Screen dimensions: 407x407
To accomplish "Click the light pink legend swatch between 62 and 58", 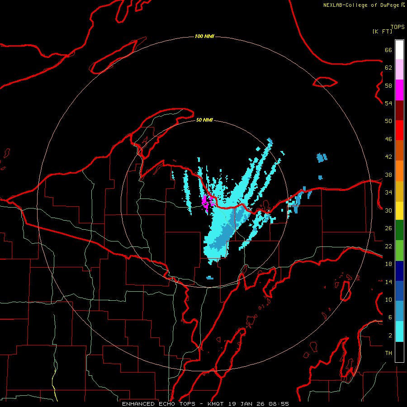I will tap(399, 69).
